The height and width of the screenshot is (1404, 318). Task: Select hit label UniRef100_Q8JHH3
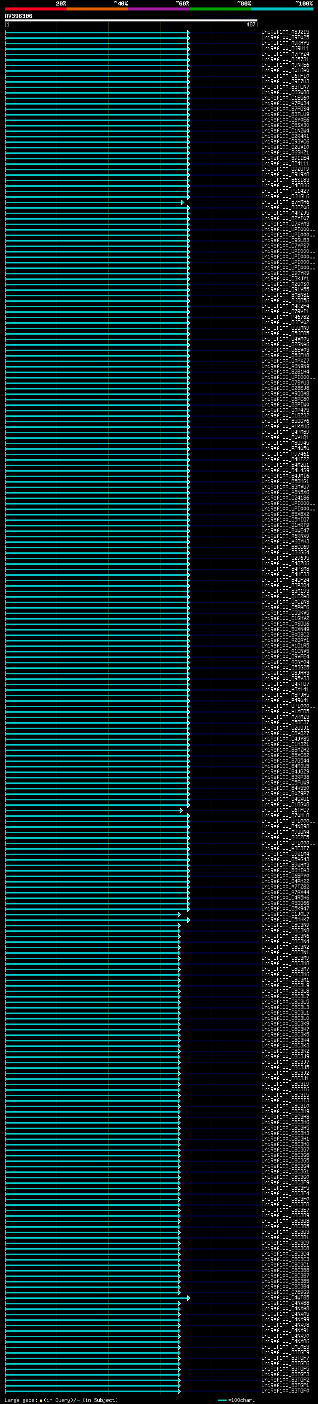click(285, 673)
